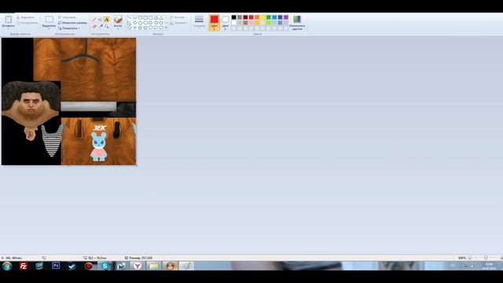Click the Paint taskbar icon
Screen dimensions: 503x283
[x=186, y=266]
